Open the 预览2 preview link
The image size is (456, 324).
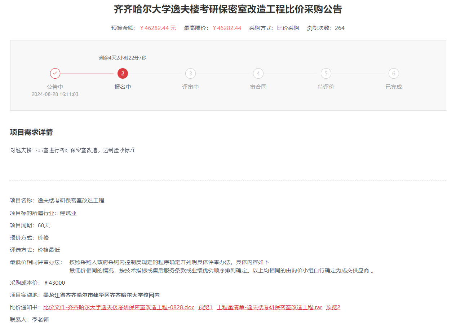click(x=333, y=307)
